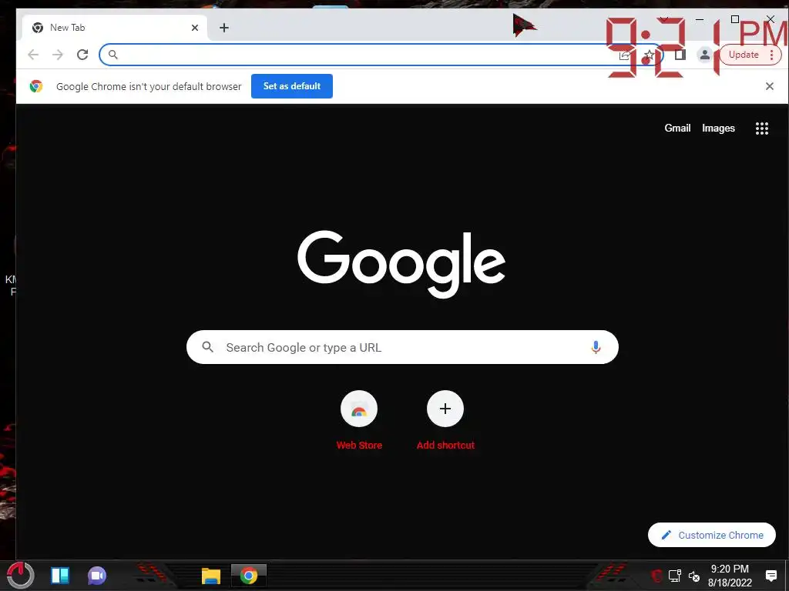Open the taskbar clock and date
This screenshot has width=789, height=591.
pyautogui.click(x=730, y=576)
